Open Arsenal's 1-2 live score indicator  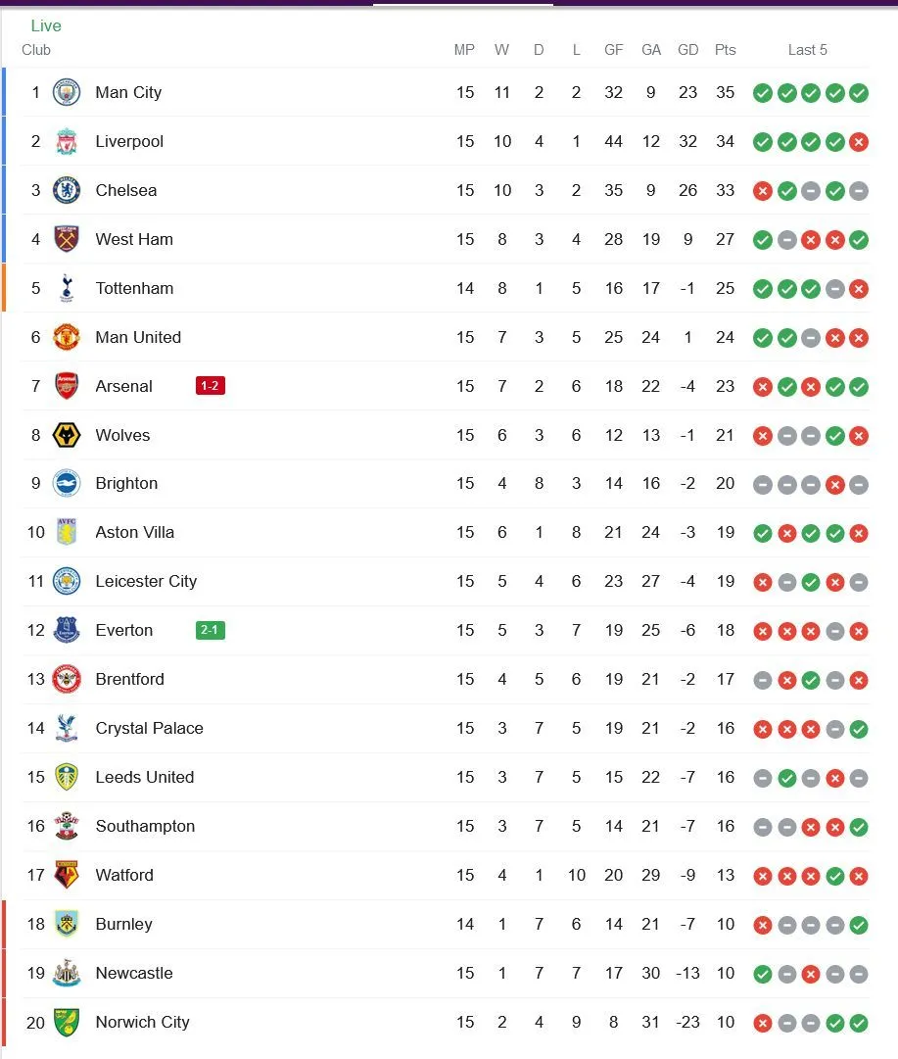coord(209,386)
